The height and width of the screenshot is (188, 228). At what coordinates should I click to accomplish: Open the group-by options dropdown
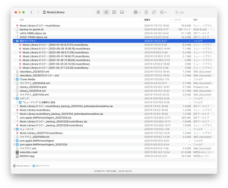click(137, 12)
